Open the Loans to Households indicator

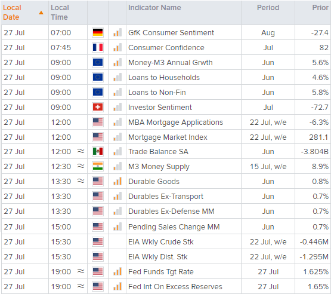tap(164, 78)
